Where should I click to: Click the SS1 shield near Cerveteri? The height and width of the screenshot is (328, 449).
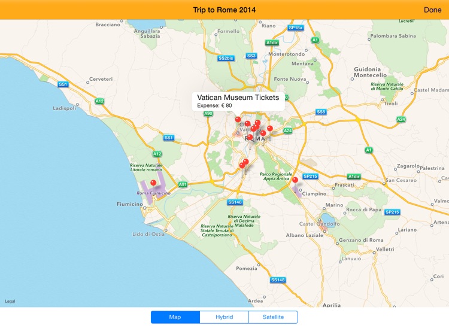pos(63,84)
